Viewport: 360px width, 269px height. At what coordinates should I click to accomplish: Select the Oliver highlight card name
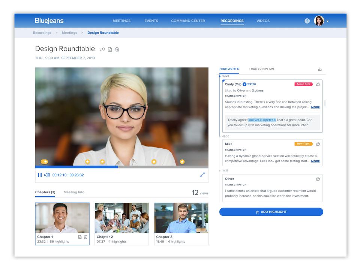coord(229,179)
